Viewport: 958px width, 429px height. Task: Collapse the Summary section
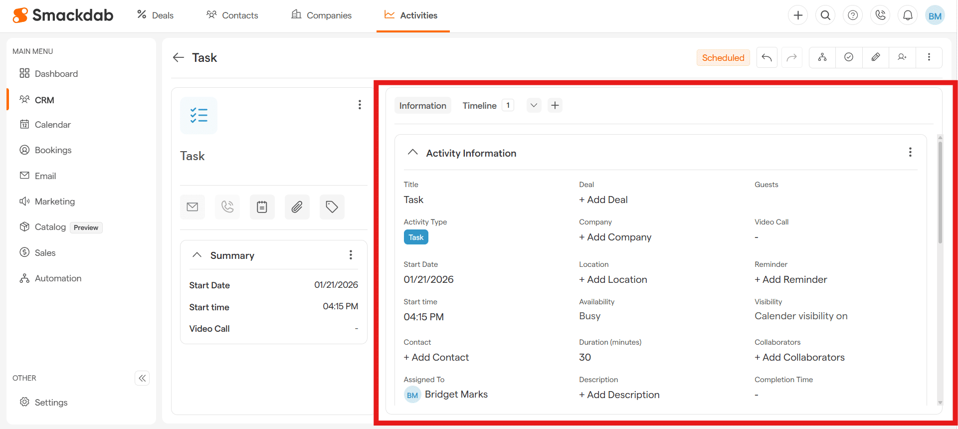197,255
